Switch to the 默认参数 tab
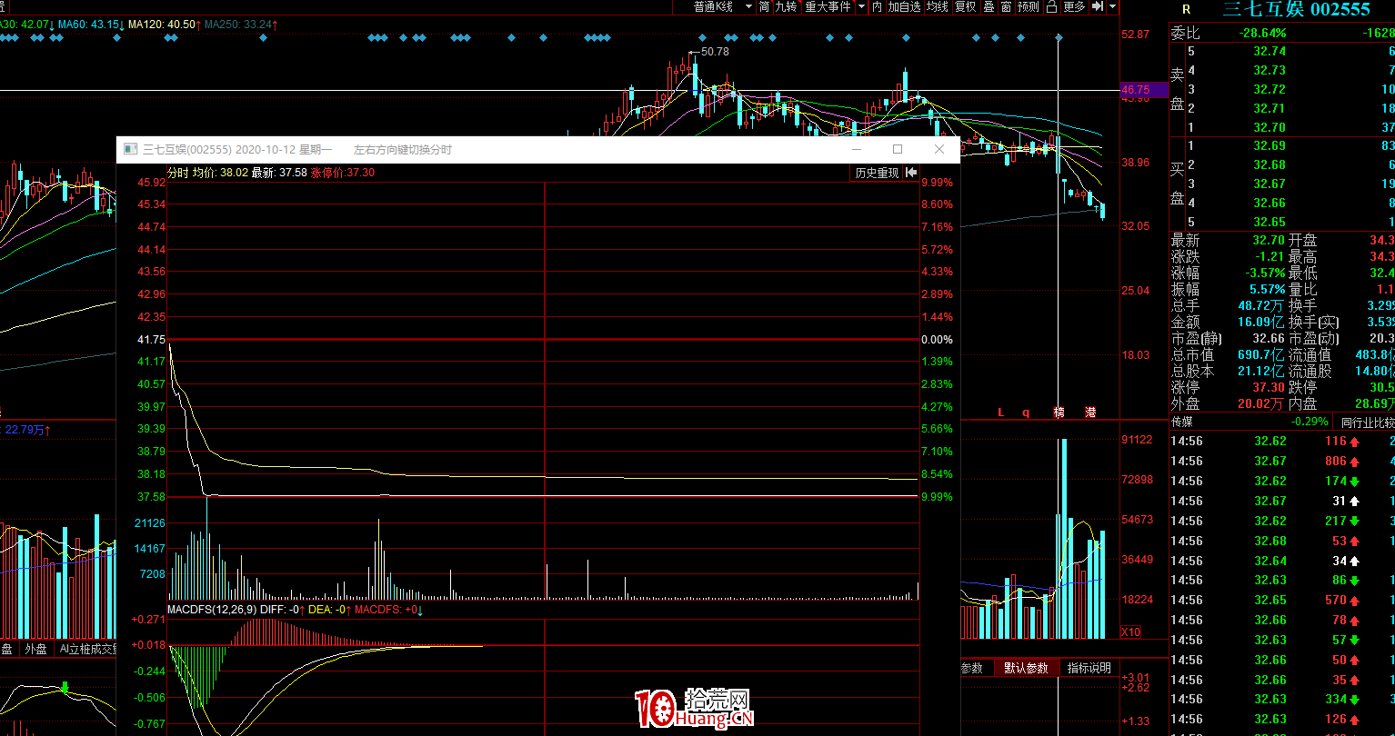1395x736 pixels. [x=1026, y=668]
